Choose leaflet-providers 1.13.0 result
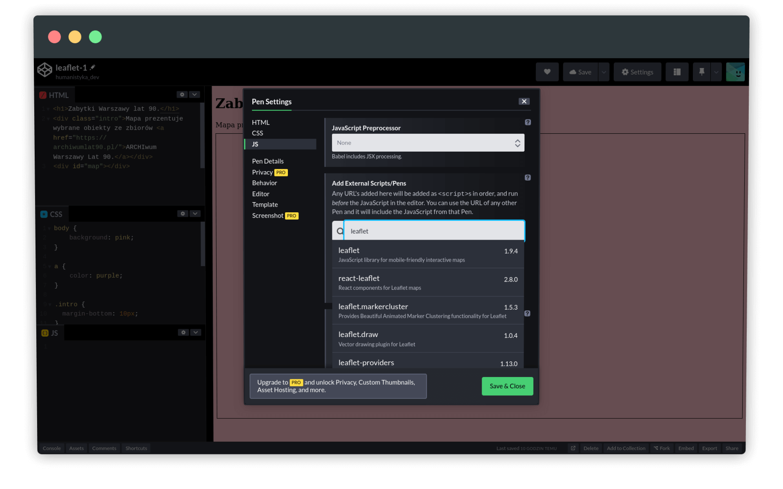This screenshot has height=489, width=783. [428, 361]
